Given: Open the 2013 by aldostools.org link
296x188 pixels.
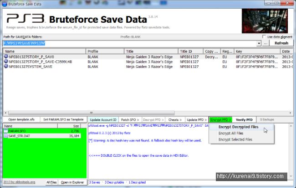Looking at the screenshot, I should click(x=19, y=182).
